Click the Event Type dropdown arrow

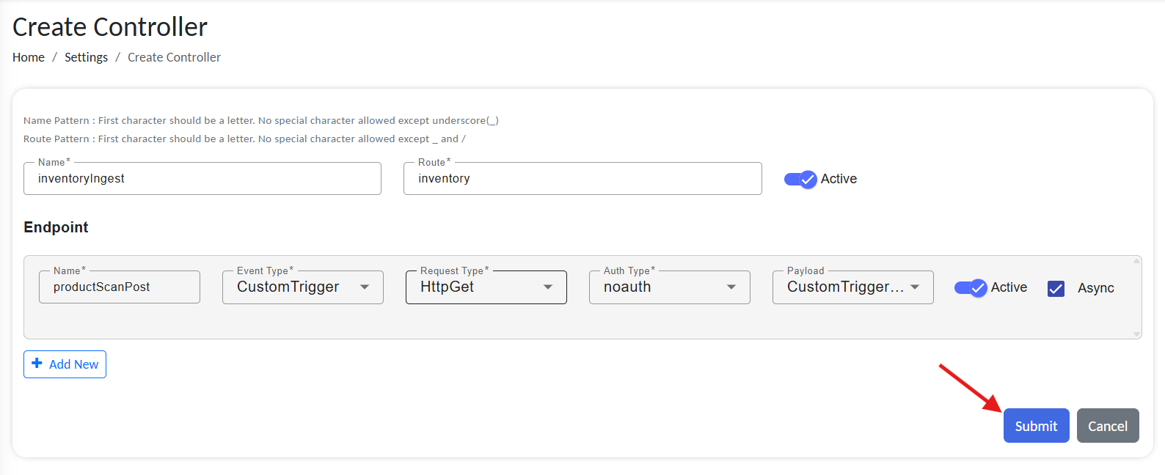point(365,287)
